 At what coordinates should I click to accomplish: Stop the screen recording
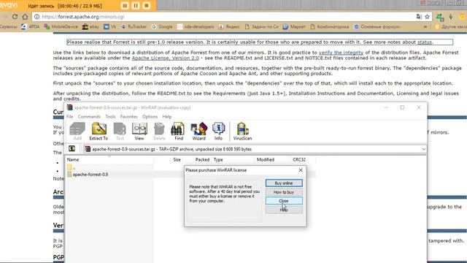[147, 6]
